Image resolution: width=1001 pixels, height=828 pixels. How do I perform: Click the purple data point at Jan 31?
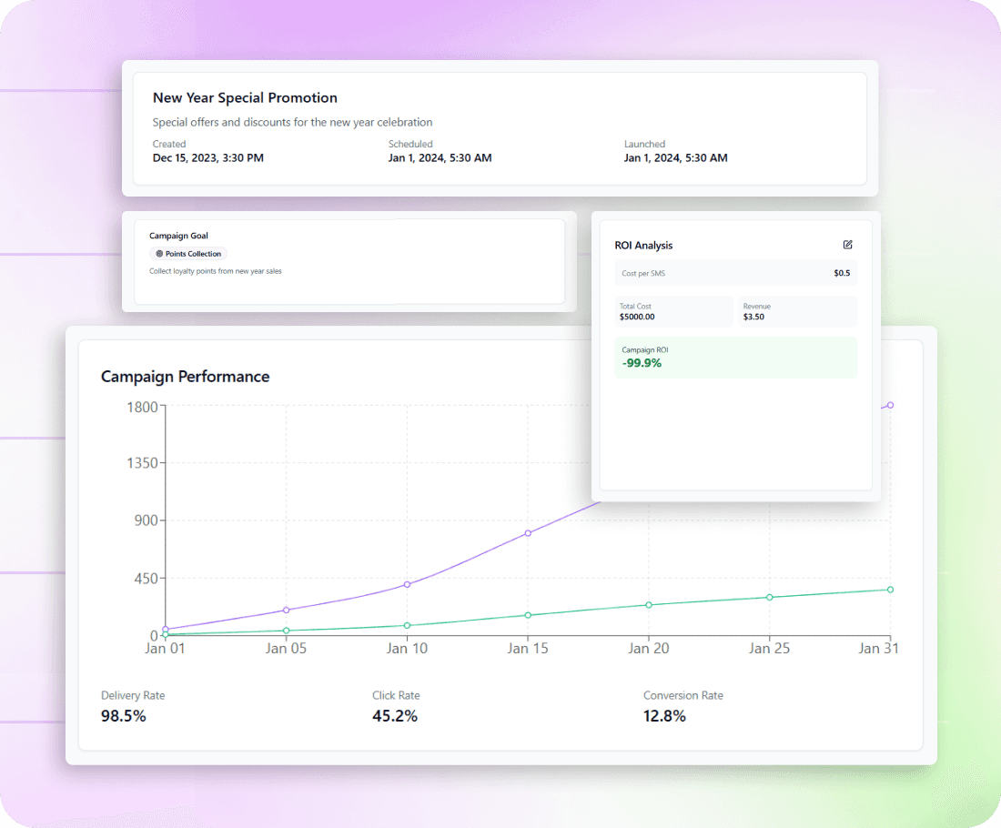pyautogui.click(x=891, y=406)
